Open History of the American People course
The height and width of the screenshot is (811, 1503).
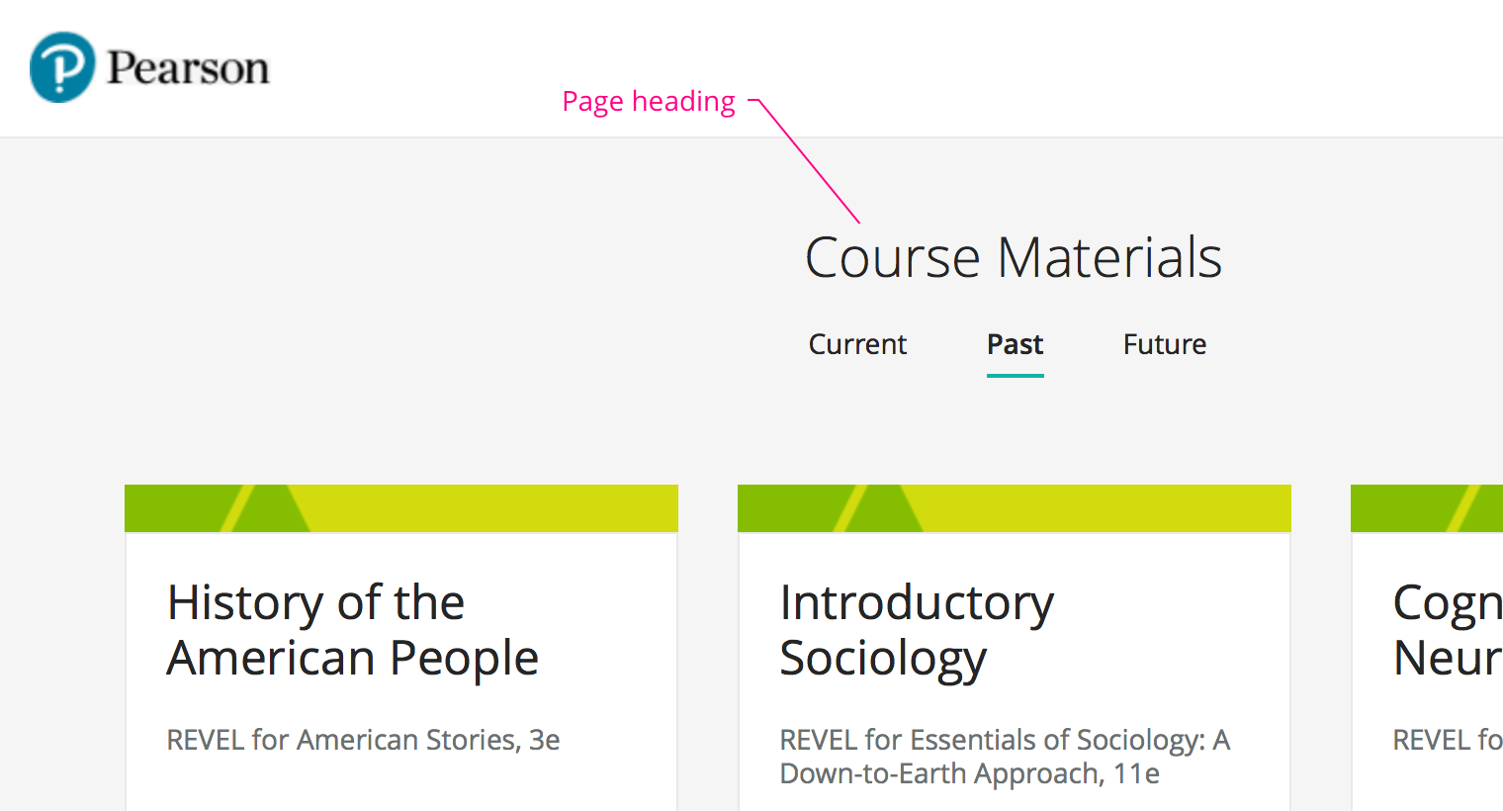[x=352, y=630]
